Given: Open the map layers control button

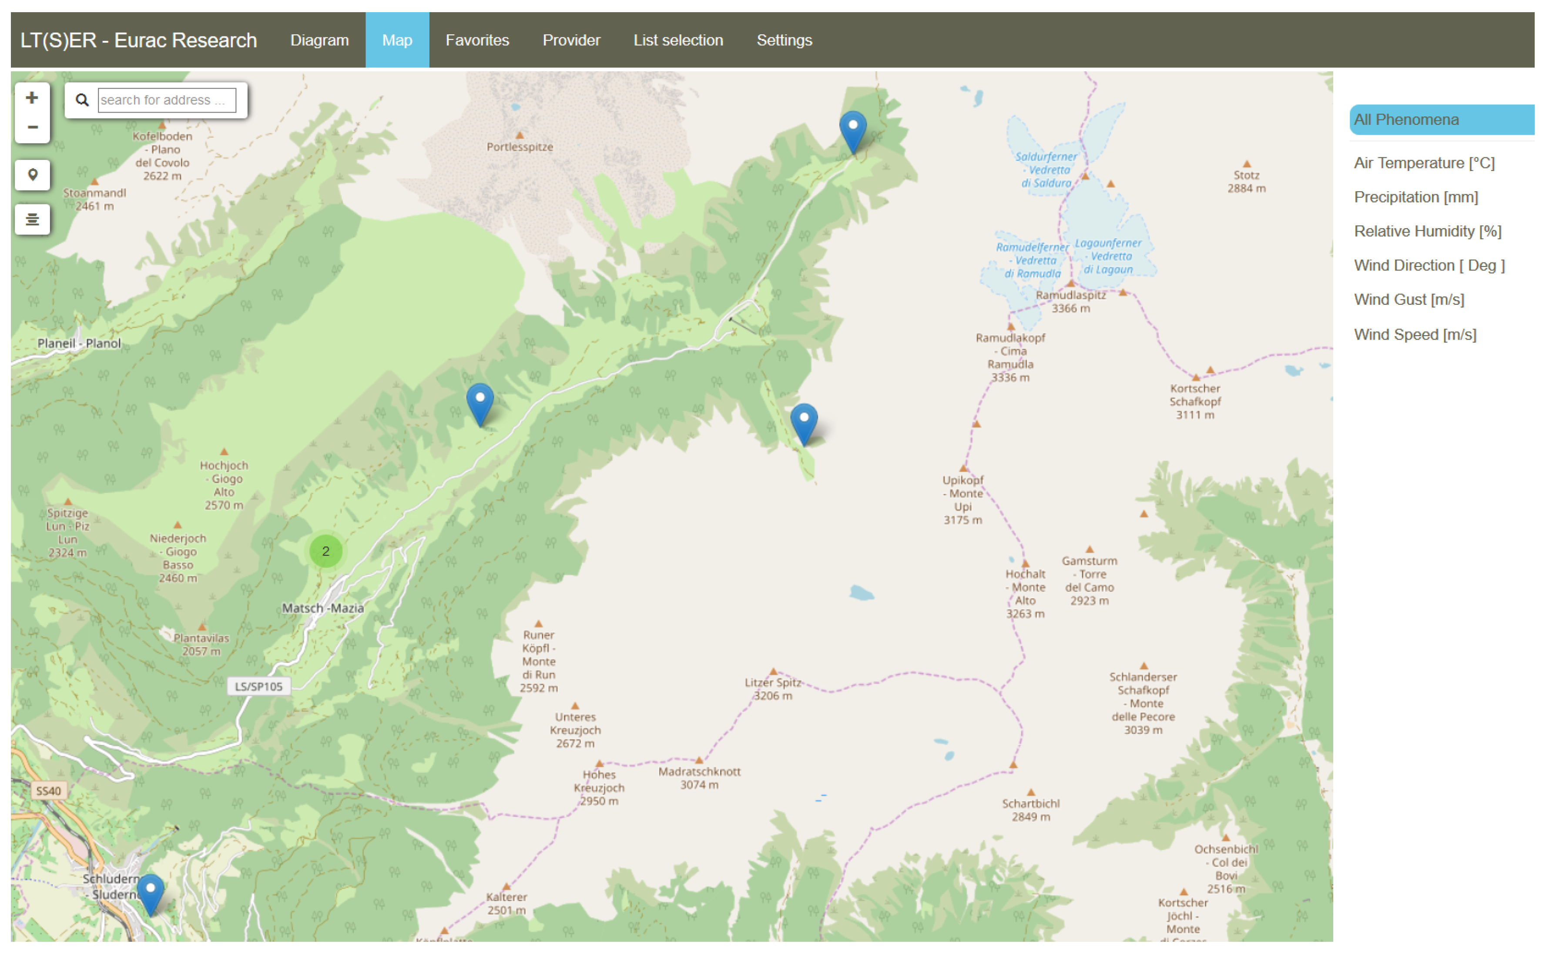Looking at the screenshot, I should 32,219.
